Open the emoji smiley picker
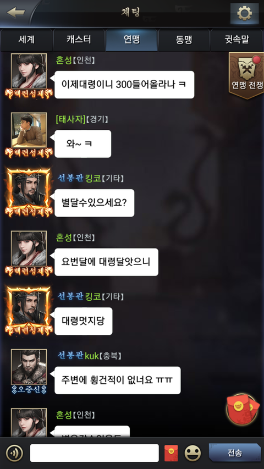264x469 pixels. point(193,453)
